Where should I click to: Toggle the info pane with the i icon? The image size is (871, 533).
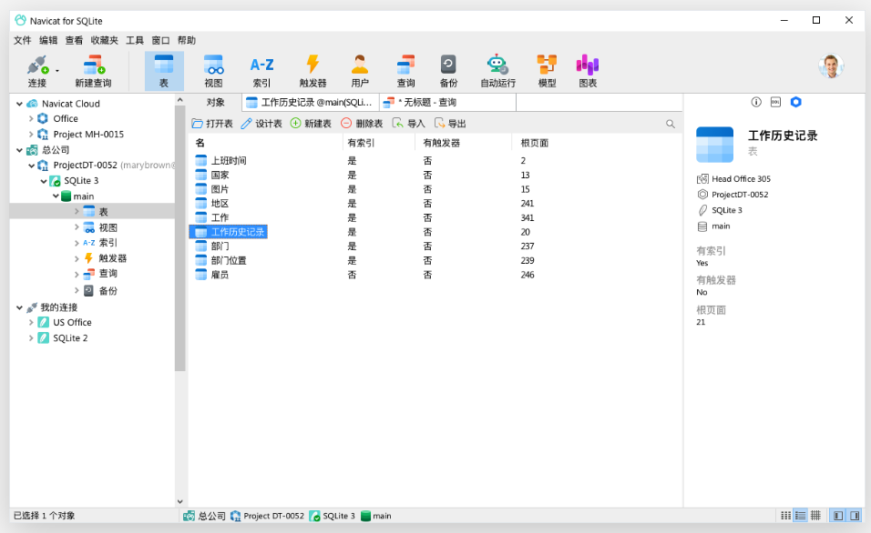(x=758, y=102)
